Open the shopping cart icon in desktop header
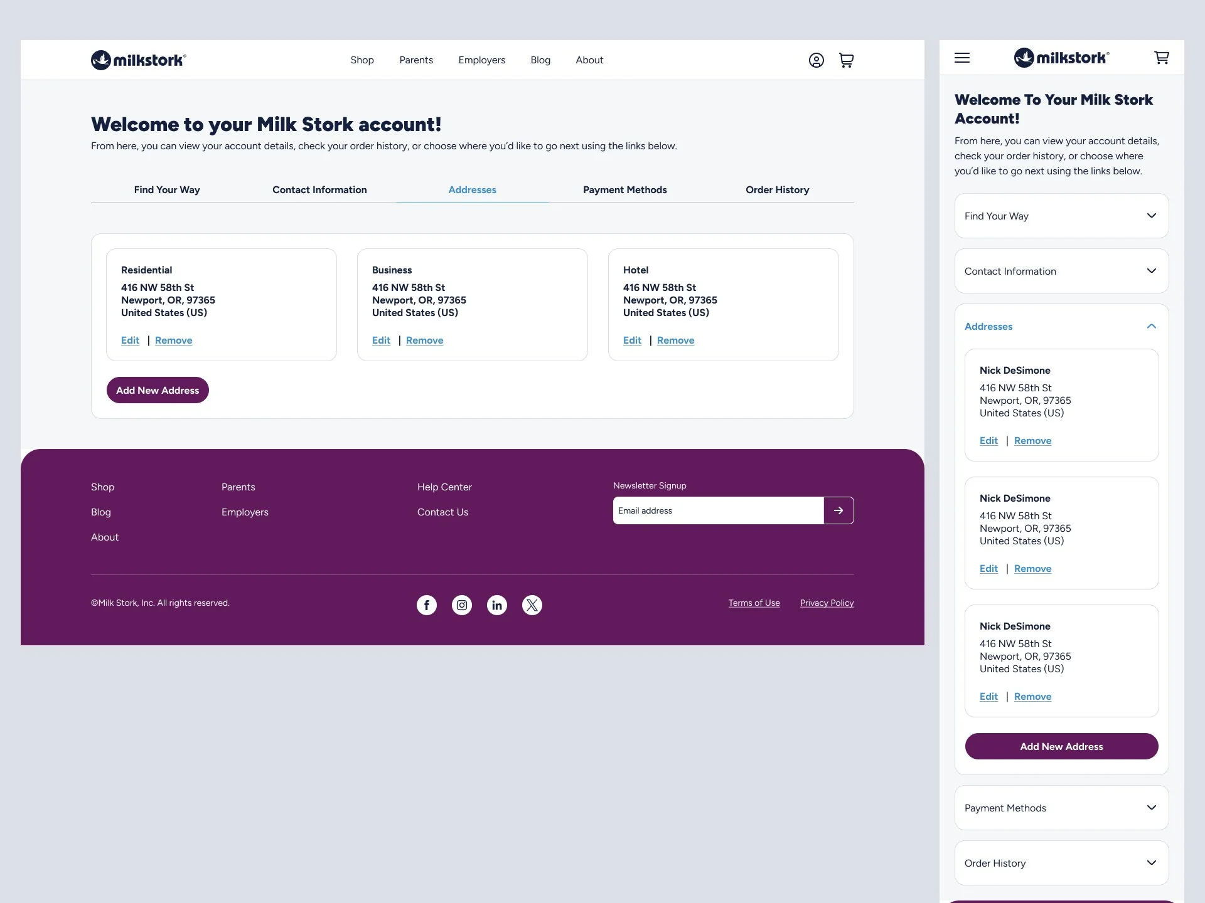The width and height of the screenshot is (1205, 903). [x=846, y=60]
